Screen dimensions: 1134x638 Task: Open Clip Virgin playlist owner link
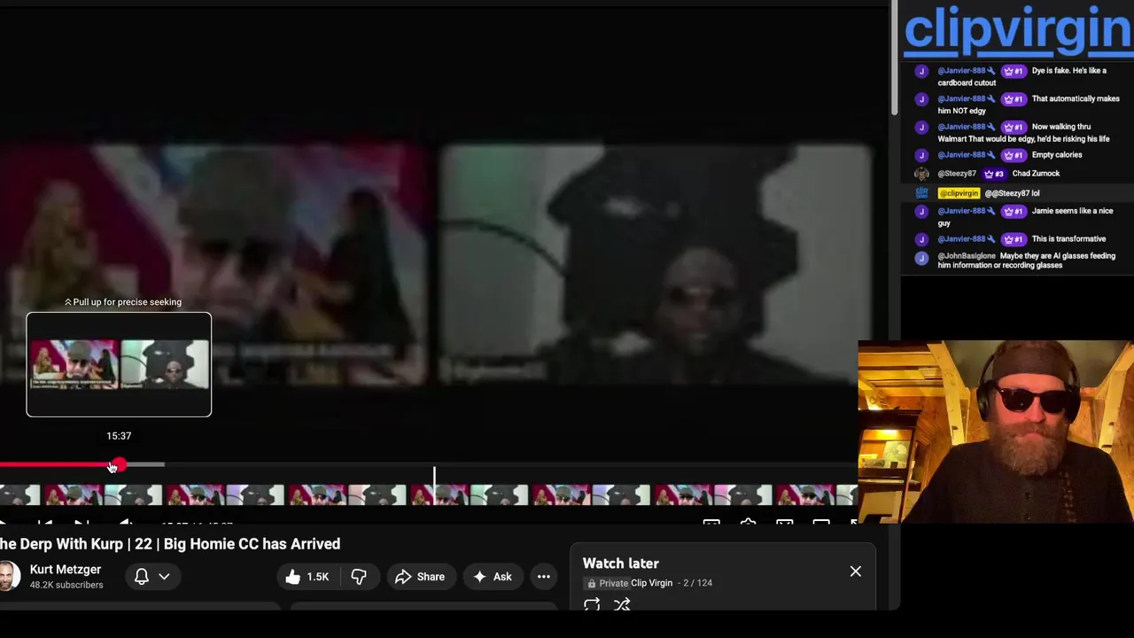pos(651,583)
